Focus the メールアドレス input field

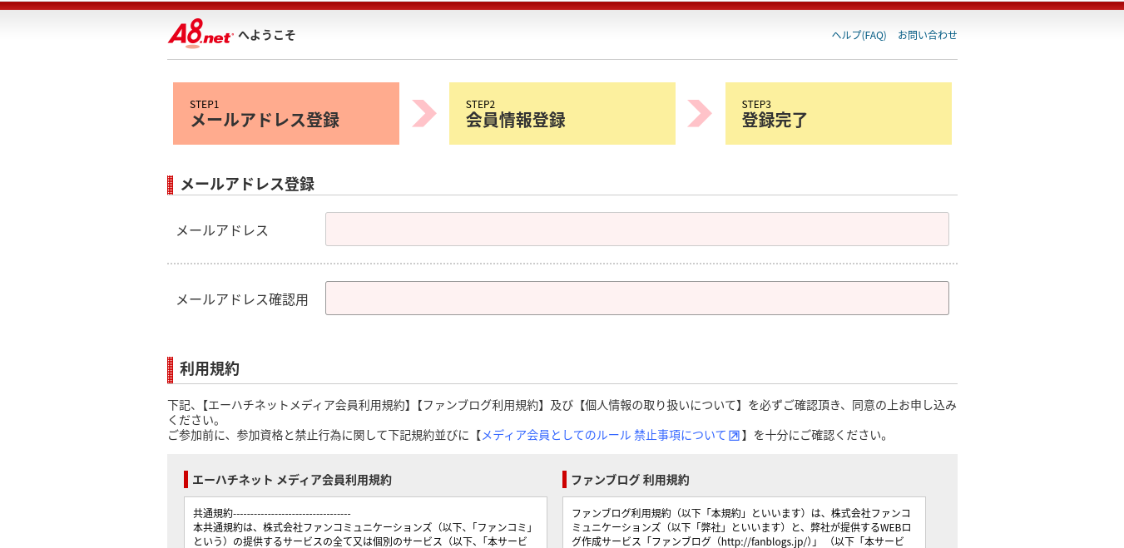point(637,229)
